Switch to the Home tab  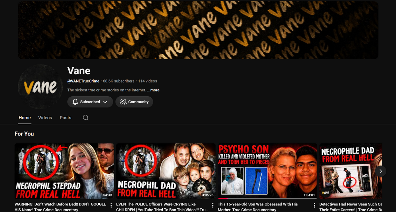25,118
